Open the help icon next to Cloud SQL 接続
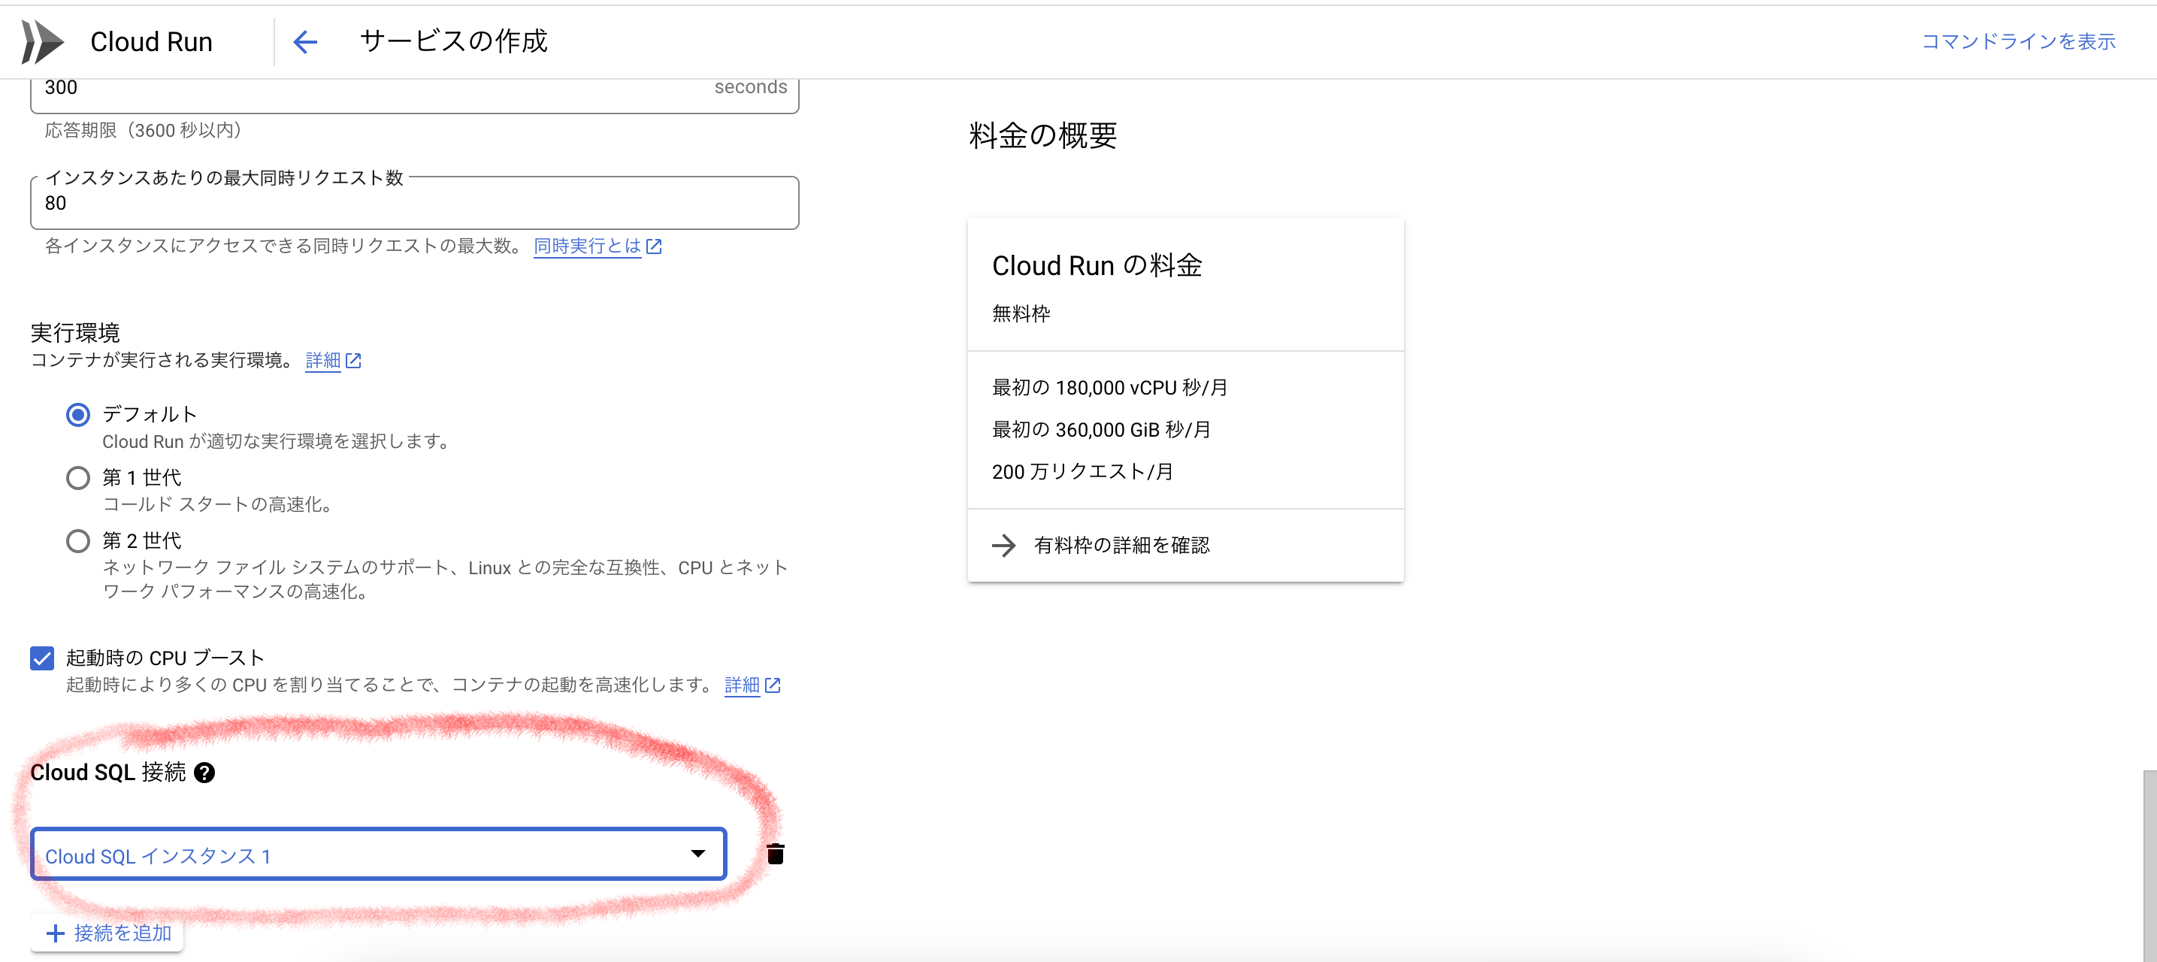The width and height of the screenshot is (2157, 962). 204,773
